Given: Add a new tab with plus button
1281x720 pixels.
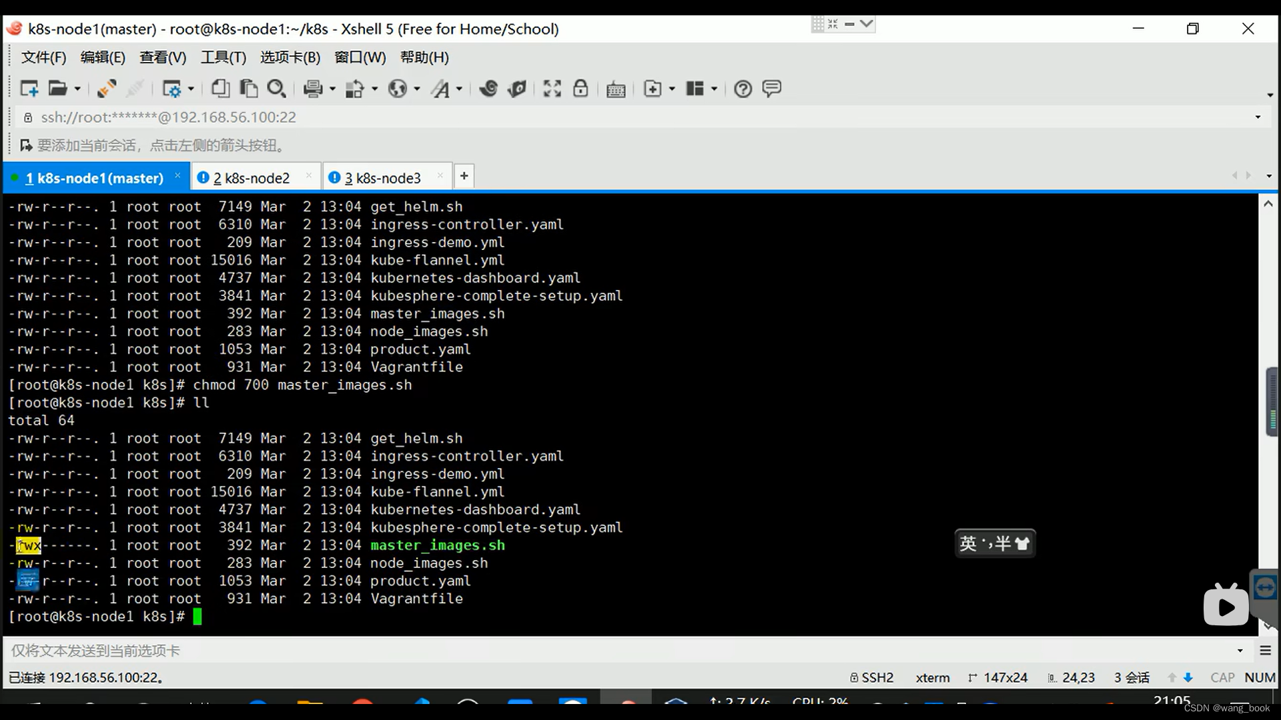Looking at the screenshot, I should point(464,176).
